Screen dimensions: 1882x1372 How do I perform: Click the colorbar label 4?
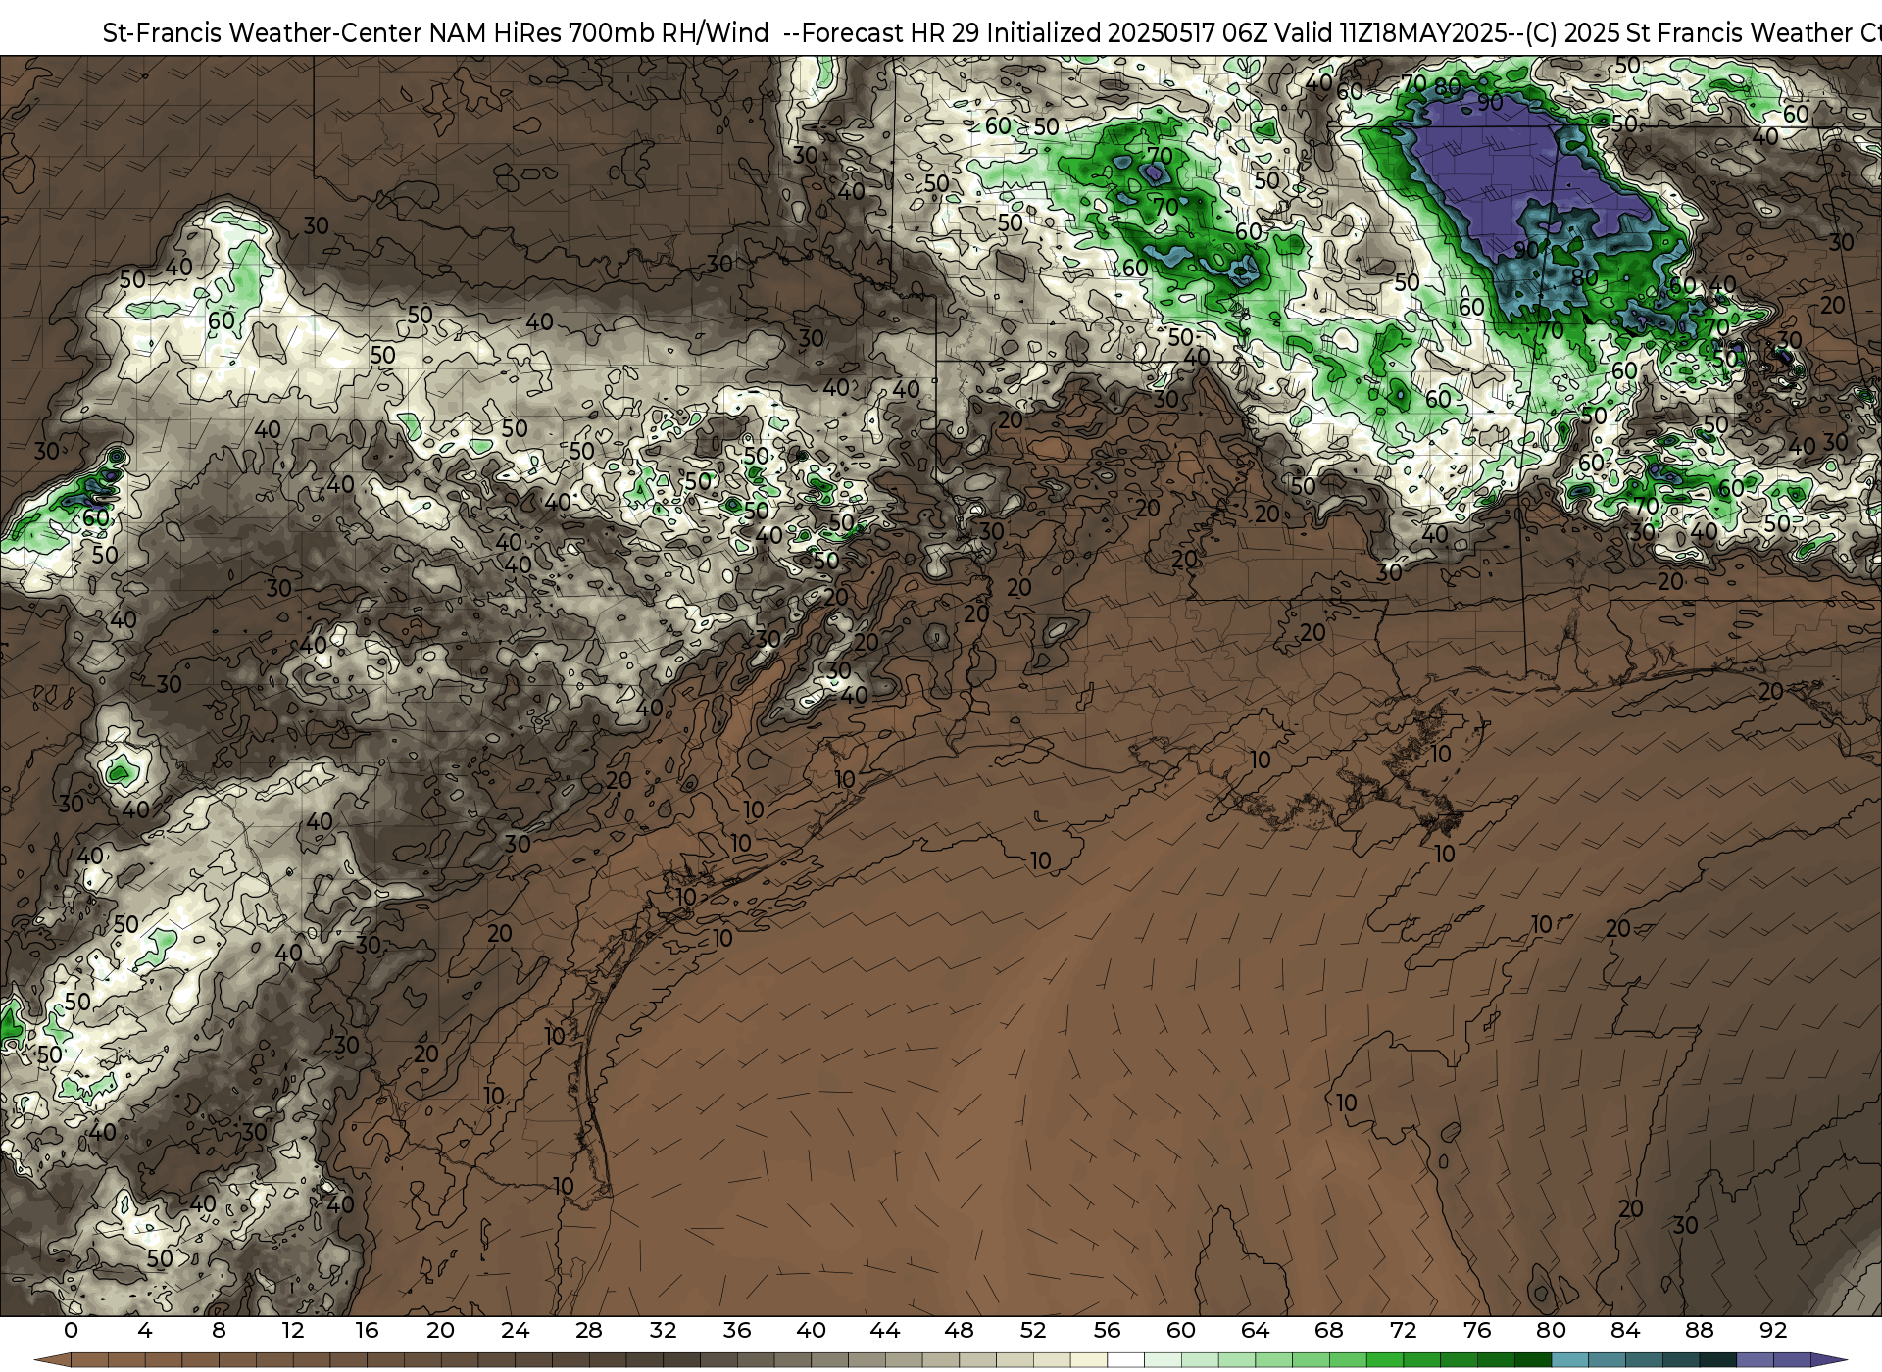click(145, 1331)
